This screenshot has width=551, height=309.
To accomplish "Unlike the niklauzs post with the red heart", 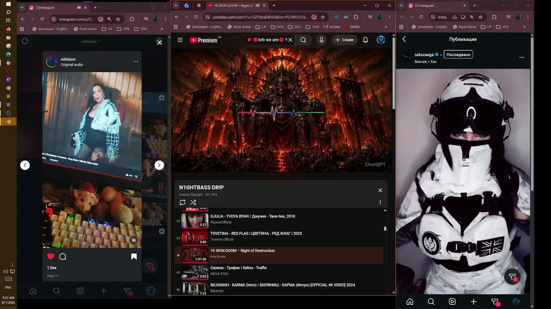I will pos(51,257).
